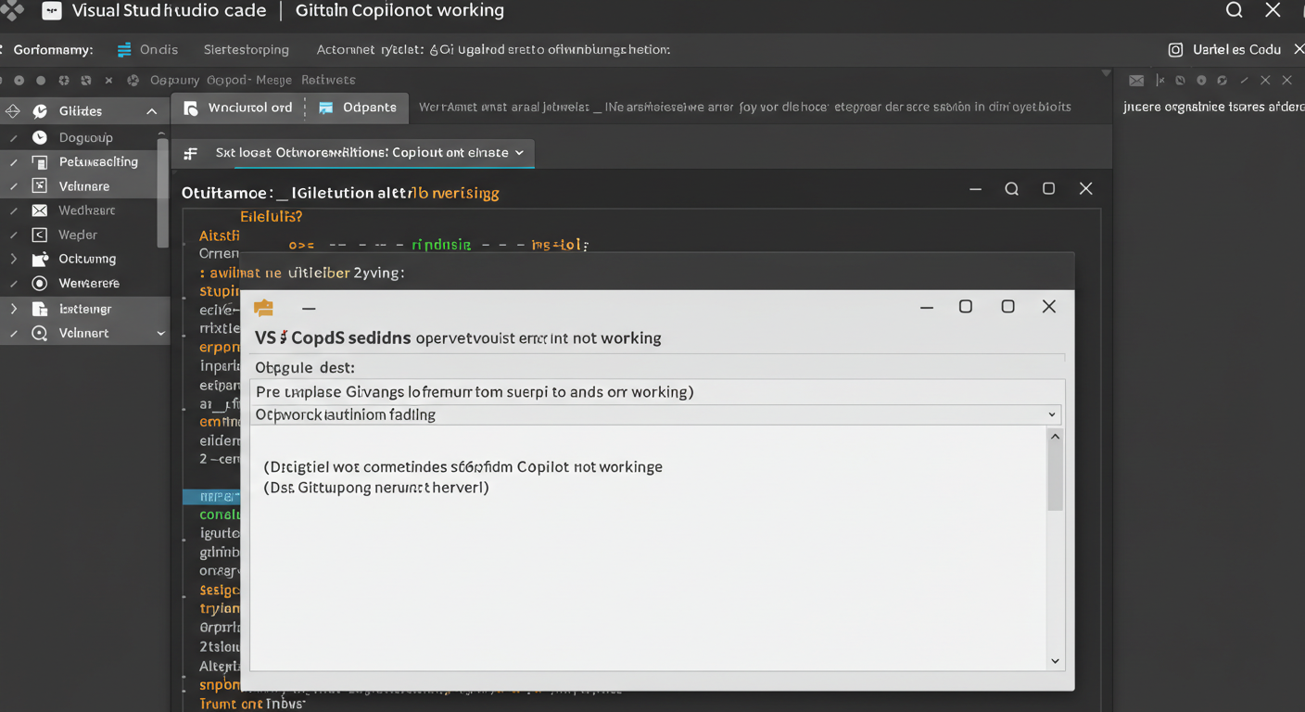Click the envelope icon beside Wedhearc
Viewport: 1305px width, 712px height.
point(40,210)
